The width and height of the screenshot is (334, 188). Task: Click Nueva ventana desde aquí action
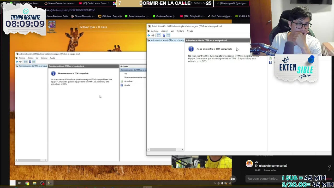click(135, 78)
